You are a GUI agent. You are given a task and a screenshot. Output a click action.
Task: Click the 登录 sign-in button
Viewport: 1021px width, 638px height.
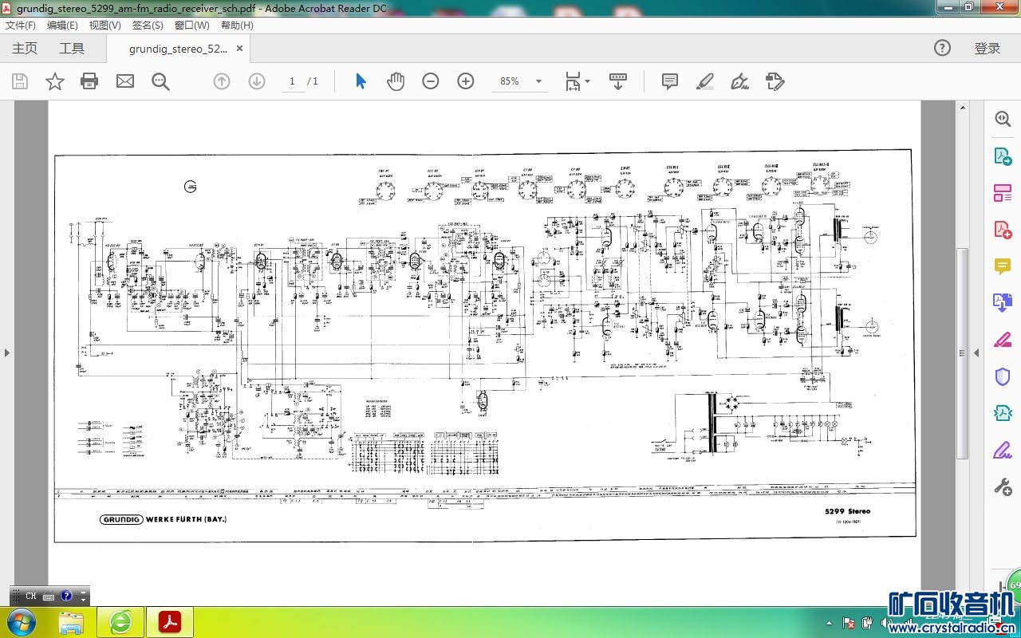pyautogui.click(x=987, y=49)
